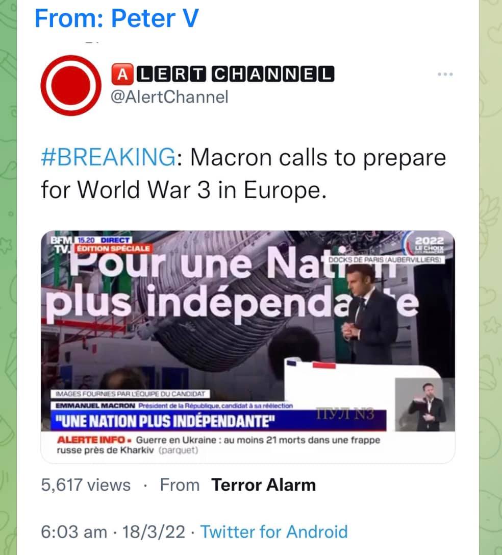Tap the 'UNE NATION PLUS INDÉPENDANTE' banner
The image size is (502, 555).
(219, 421)
